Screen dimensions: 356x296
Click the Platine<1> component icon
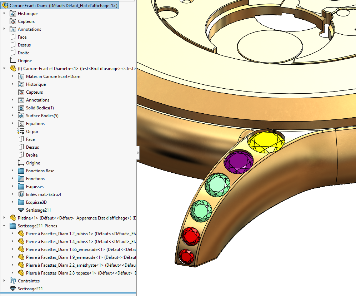click(x=13, y=218)
